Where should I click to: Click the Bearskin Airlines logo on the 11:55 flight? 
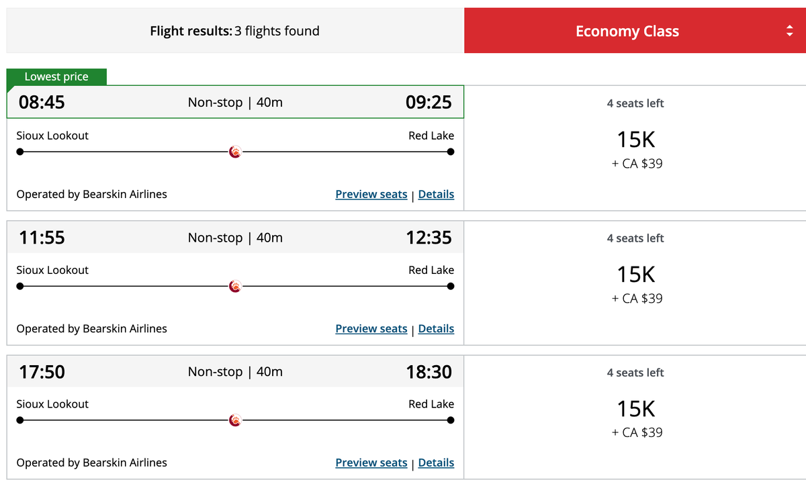point(234,286)
